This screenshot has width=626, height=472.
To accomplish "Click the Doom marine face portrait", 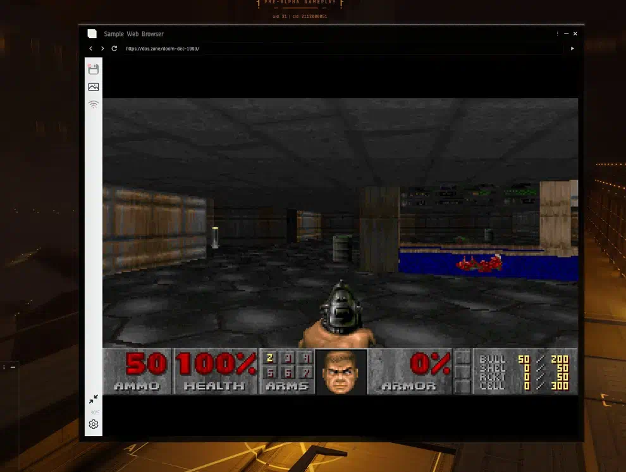I will tap(341, 372).
